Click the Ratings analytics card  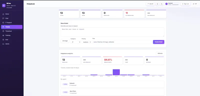click(x=154, y=61)
